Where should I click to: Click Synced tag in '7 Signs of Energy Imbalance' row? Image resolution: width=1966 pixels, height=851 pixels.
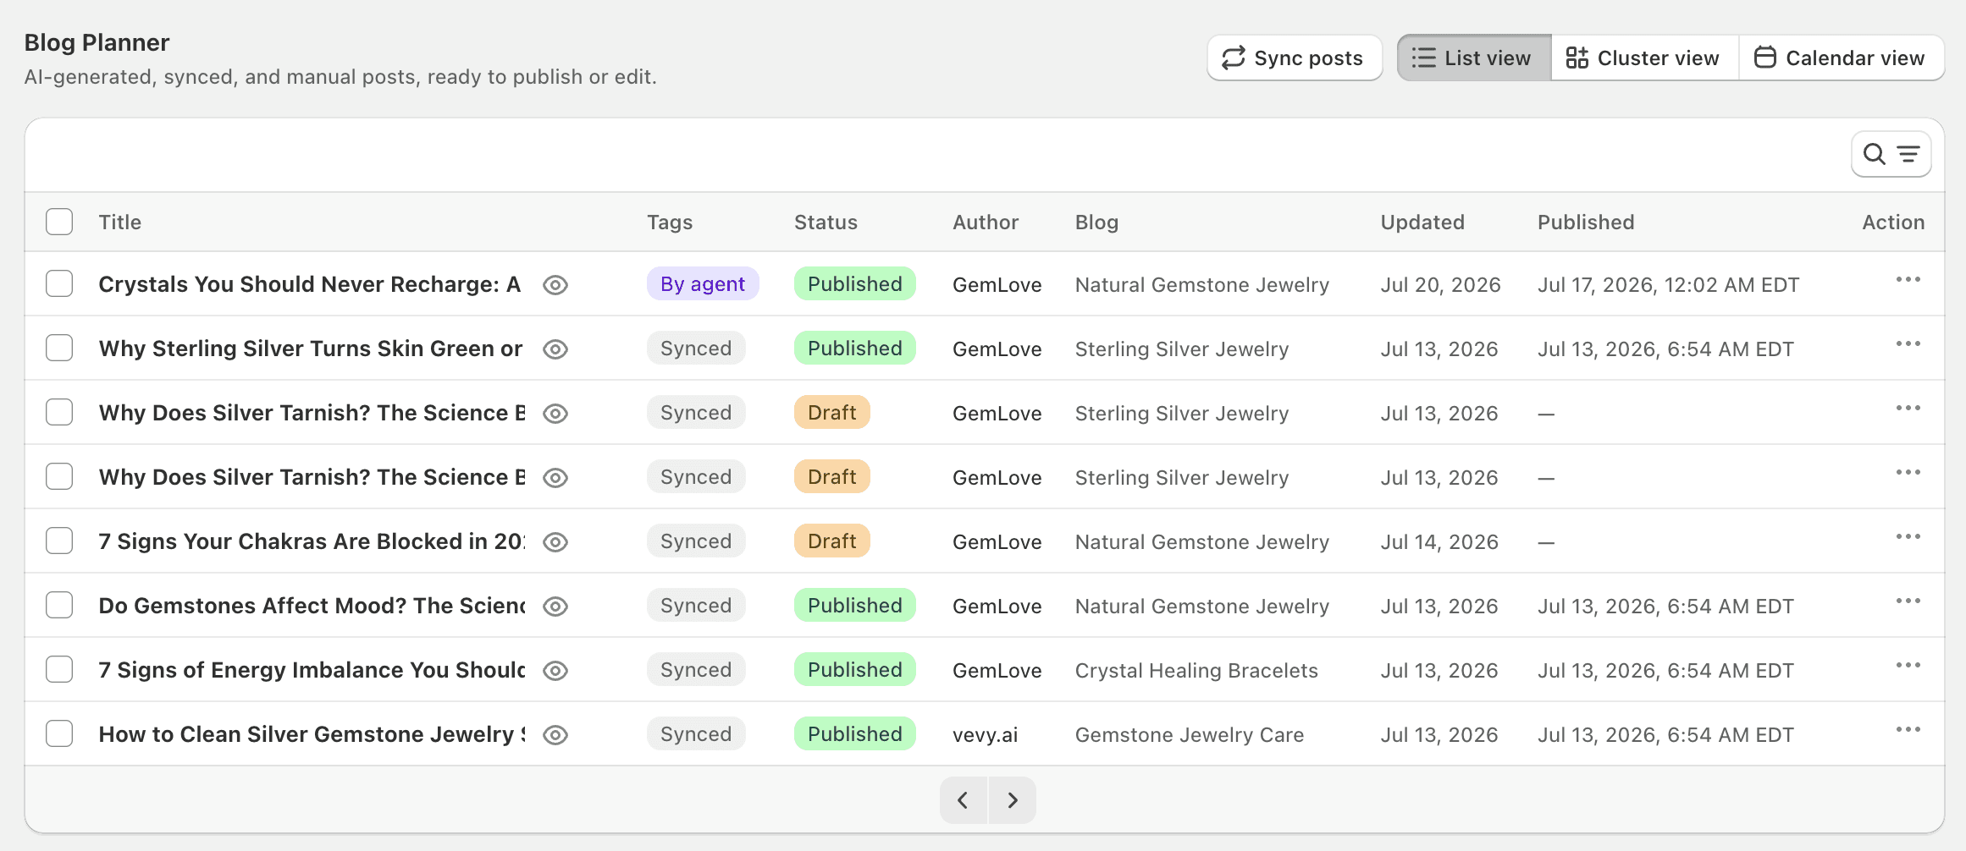pyautogui.click(x=696, y=670)
